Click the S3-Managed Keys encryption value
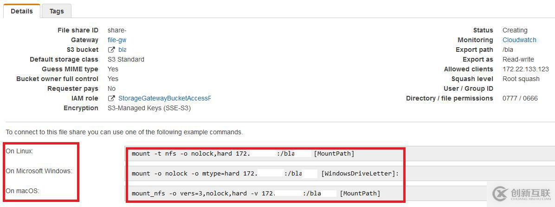This screenshot has width=555, height=207. 149,108
